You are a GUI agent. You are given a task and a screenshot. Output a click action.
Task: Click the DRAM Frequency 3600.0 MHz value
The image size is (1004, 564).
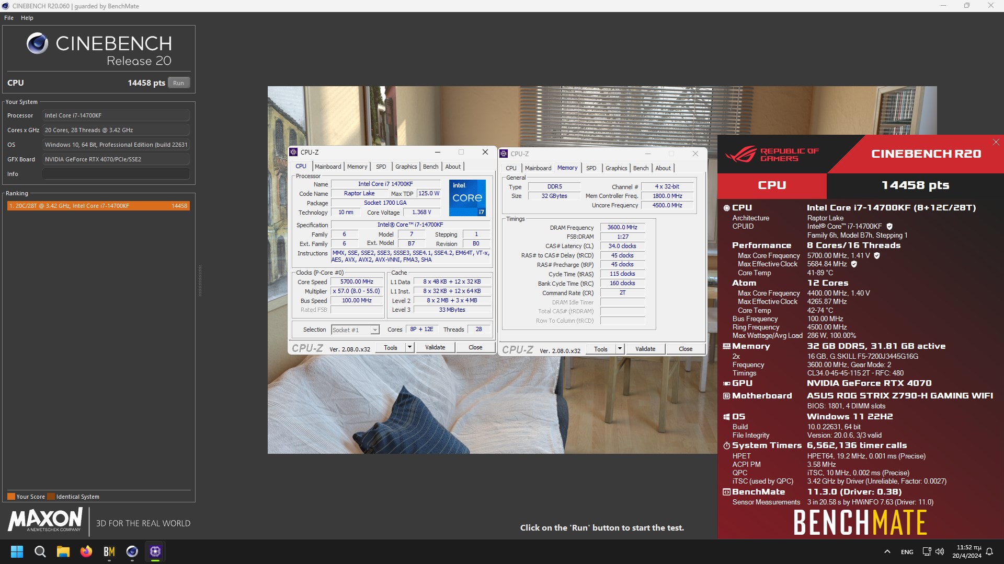point(622,228)
